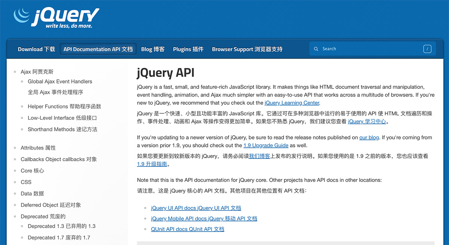Open Data 数据 category
Screen dimensions: 449x245
tap(32, 194)
